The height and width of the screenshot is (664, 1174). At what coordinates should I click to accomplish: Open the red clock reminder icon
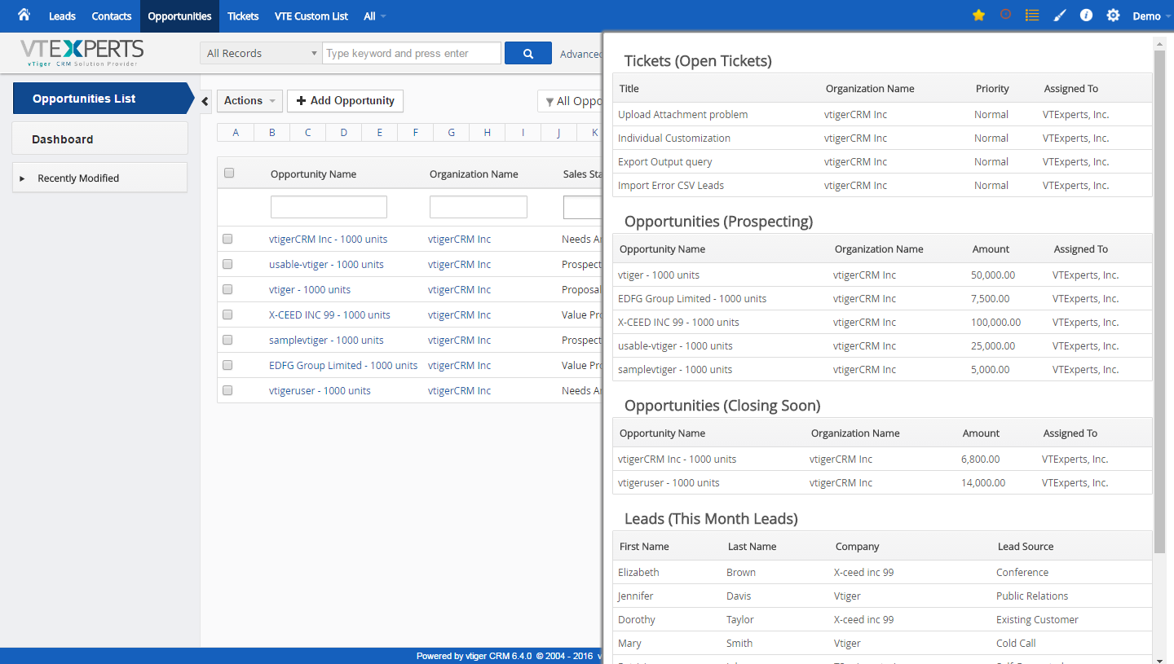pyautogui.click(x=1005, y=15)
